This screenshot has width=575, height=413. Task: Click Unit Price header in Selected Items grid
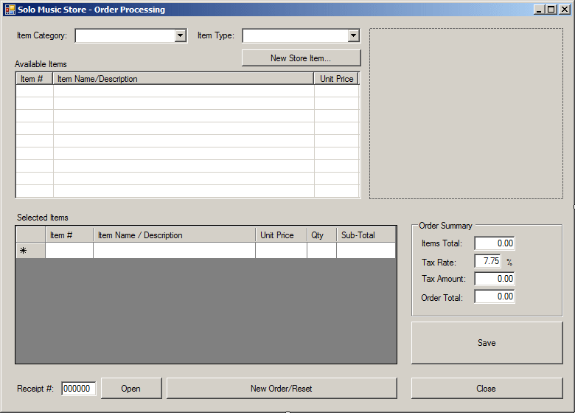pos(282,235)
